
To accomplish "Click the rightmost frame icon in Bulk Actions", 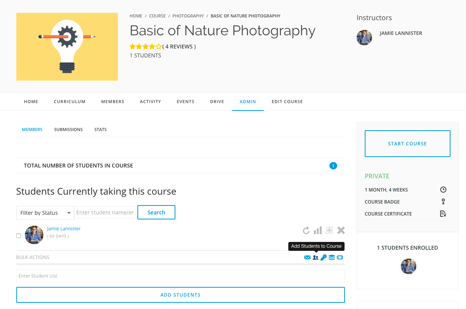I will pos(340,257).
